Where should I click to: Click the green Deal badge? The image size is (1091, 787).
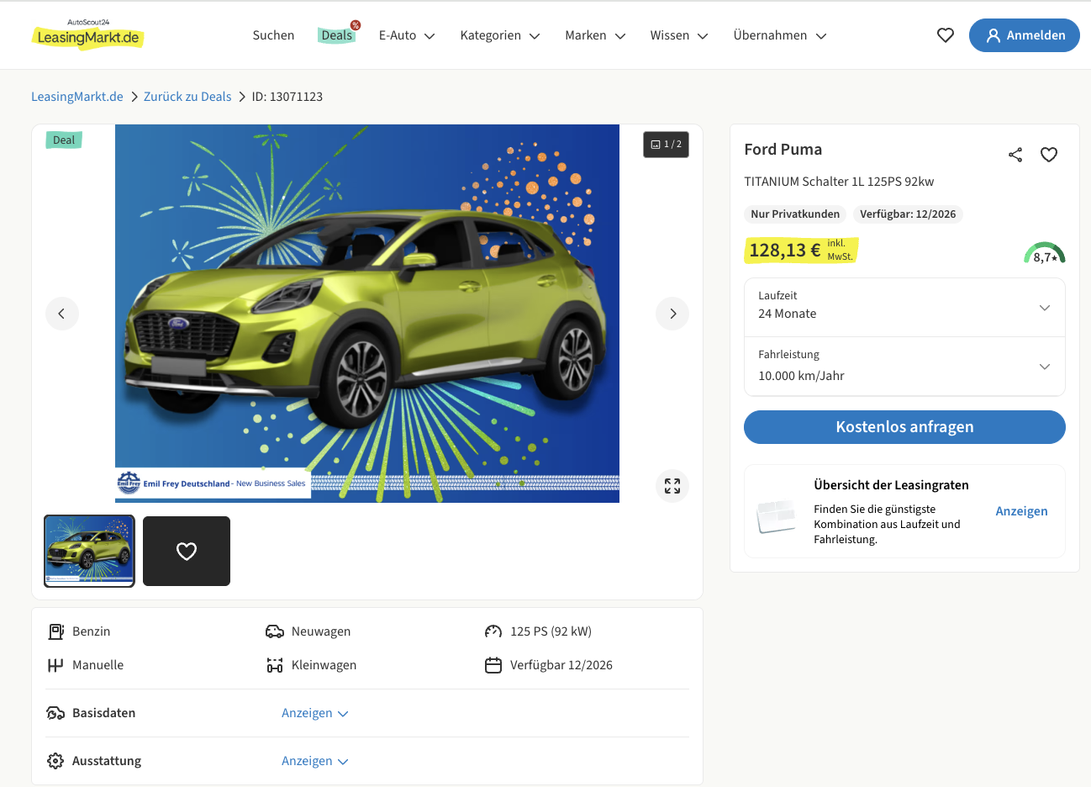click(x=64, y=140)
